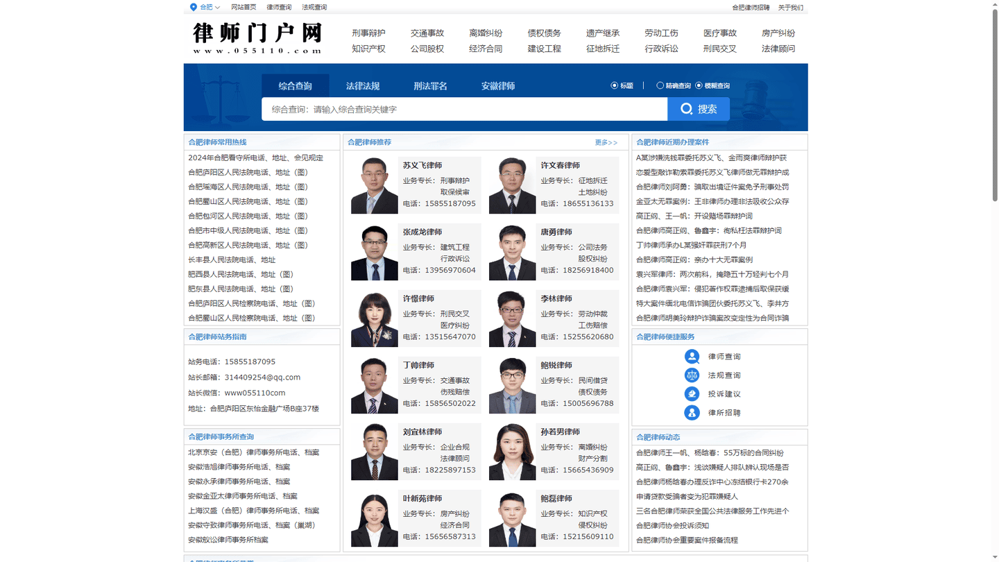Open the 刑事辩护 category

tap(368, 33)
